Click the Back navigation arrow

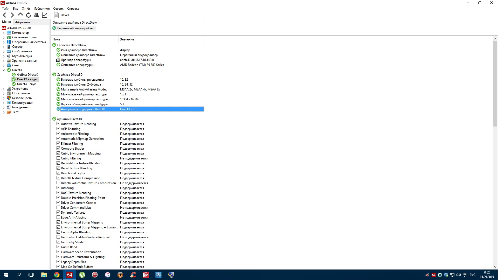[x=5, y=15]
